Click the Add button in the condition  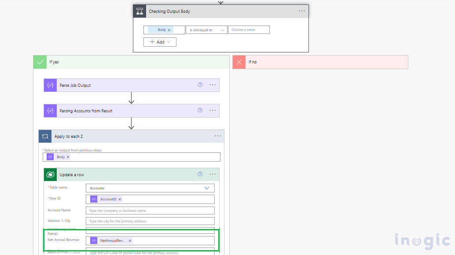pos(160,42)
